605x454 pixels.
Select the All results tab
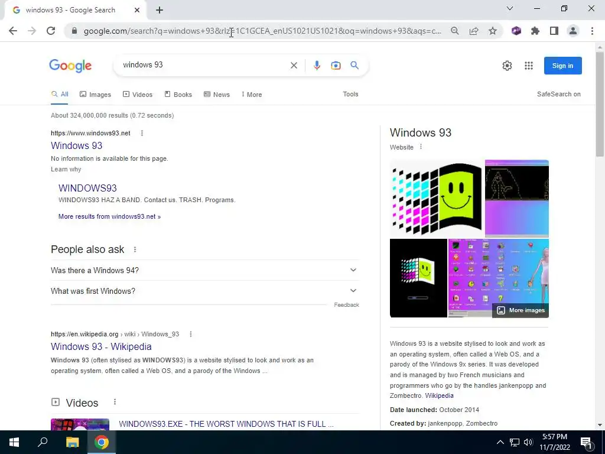point(60,94)
